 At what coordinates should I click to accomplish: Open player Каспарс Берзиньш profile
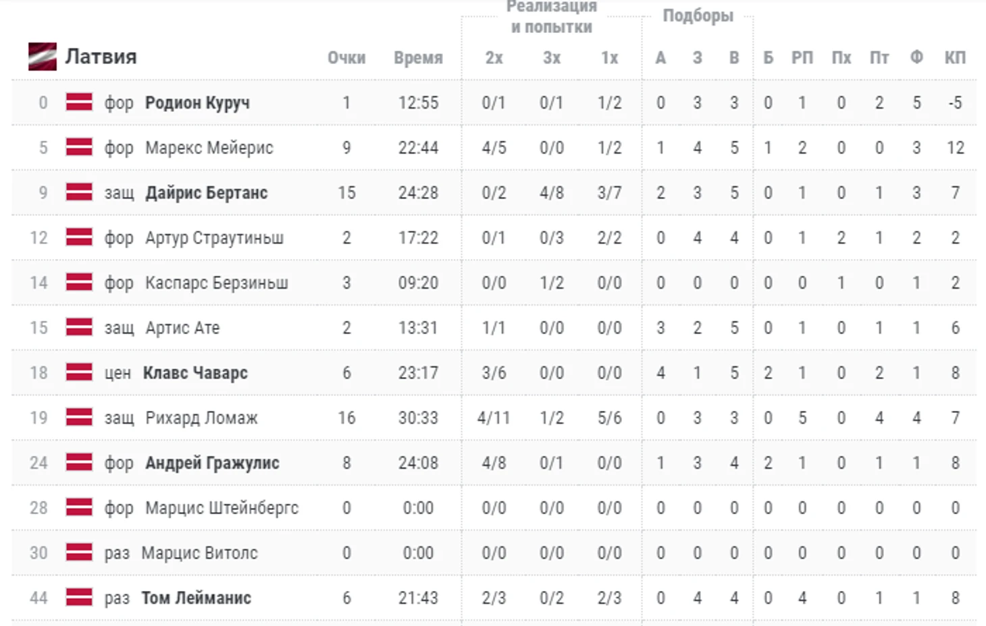[217, 283]
